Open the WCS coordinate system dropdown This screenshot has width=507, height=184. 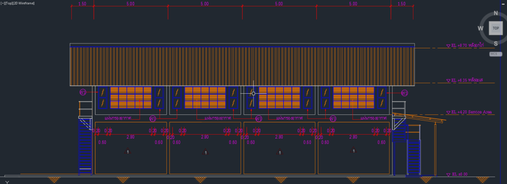pyautogui.click(x=496, y=54)
